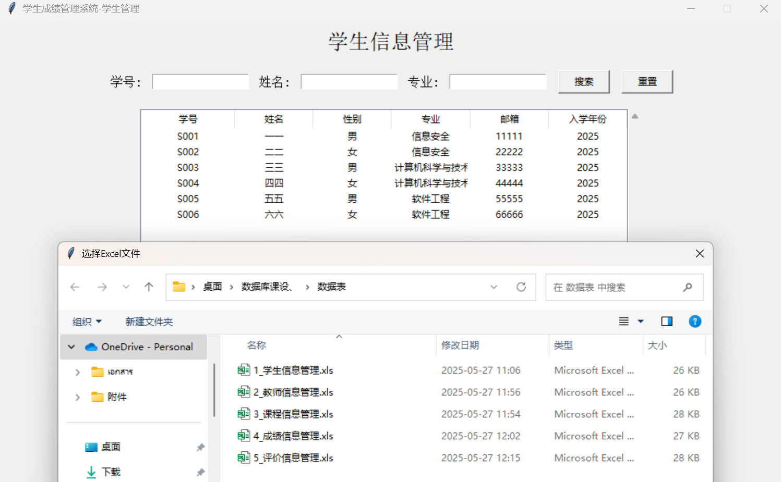Viewport: 781px width, 482px height.
Task: Click the search magnifier icon
Action: [x=688, y=287]
